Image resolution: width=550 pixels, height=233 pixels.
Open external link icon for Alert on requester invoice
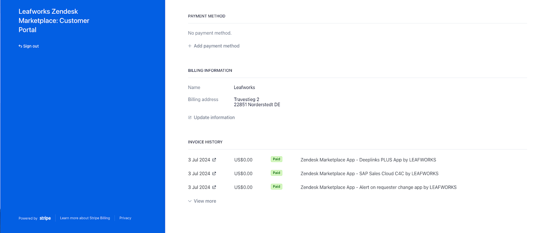(x=214, y=187)
